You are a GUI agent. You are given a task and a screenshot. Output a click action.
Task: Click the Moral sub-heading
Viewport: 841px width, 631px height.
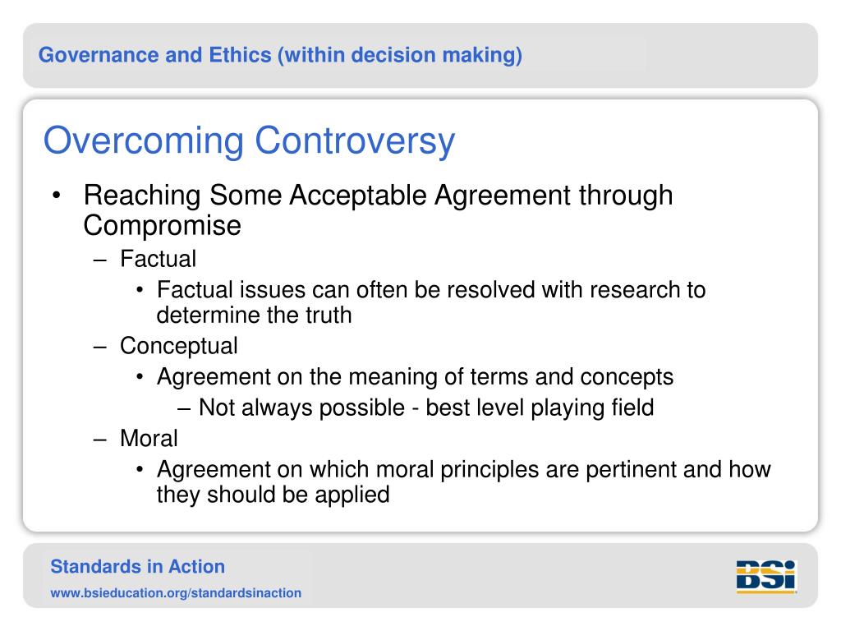(149, 439)
